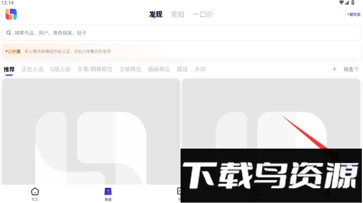Switch to the 一口价 tab

coord(203,15)
